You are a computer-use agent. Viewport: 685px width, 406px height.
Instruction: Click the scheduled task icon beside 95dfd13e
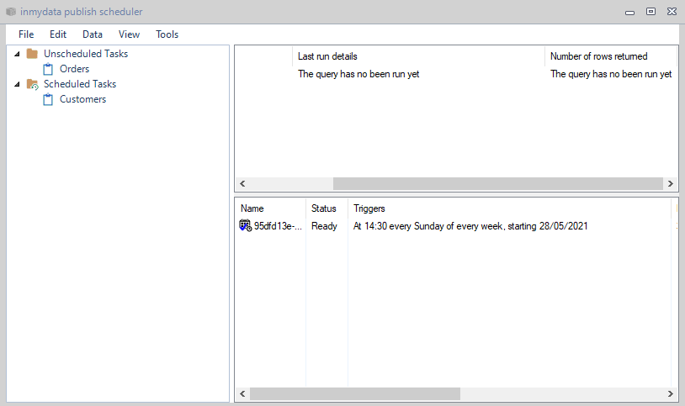(246, 226)
